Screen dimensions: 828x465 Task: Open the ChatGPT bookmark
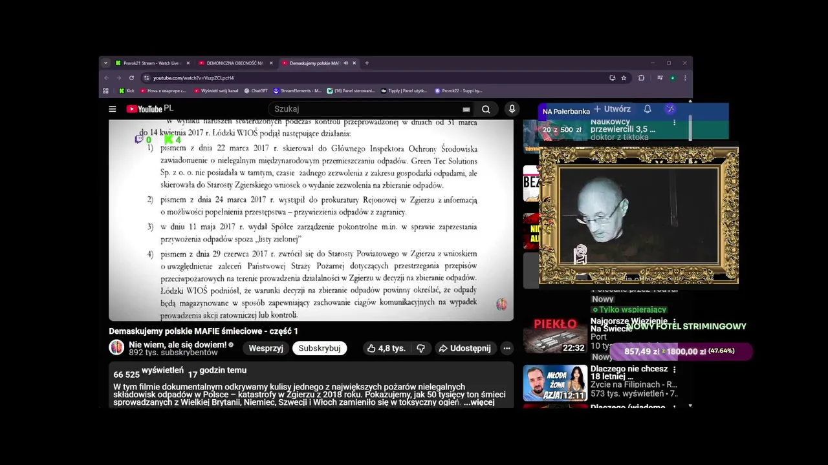tap(256, 91)
